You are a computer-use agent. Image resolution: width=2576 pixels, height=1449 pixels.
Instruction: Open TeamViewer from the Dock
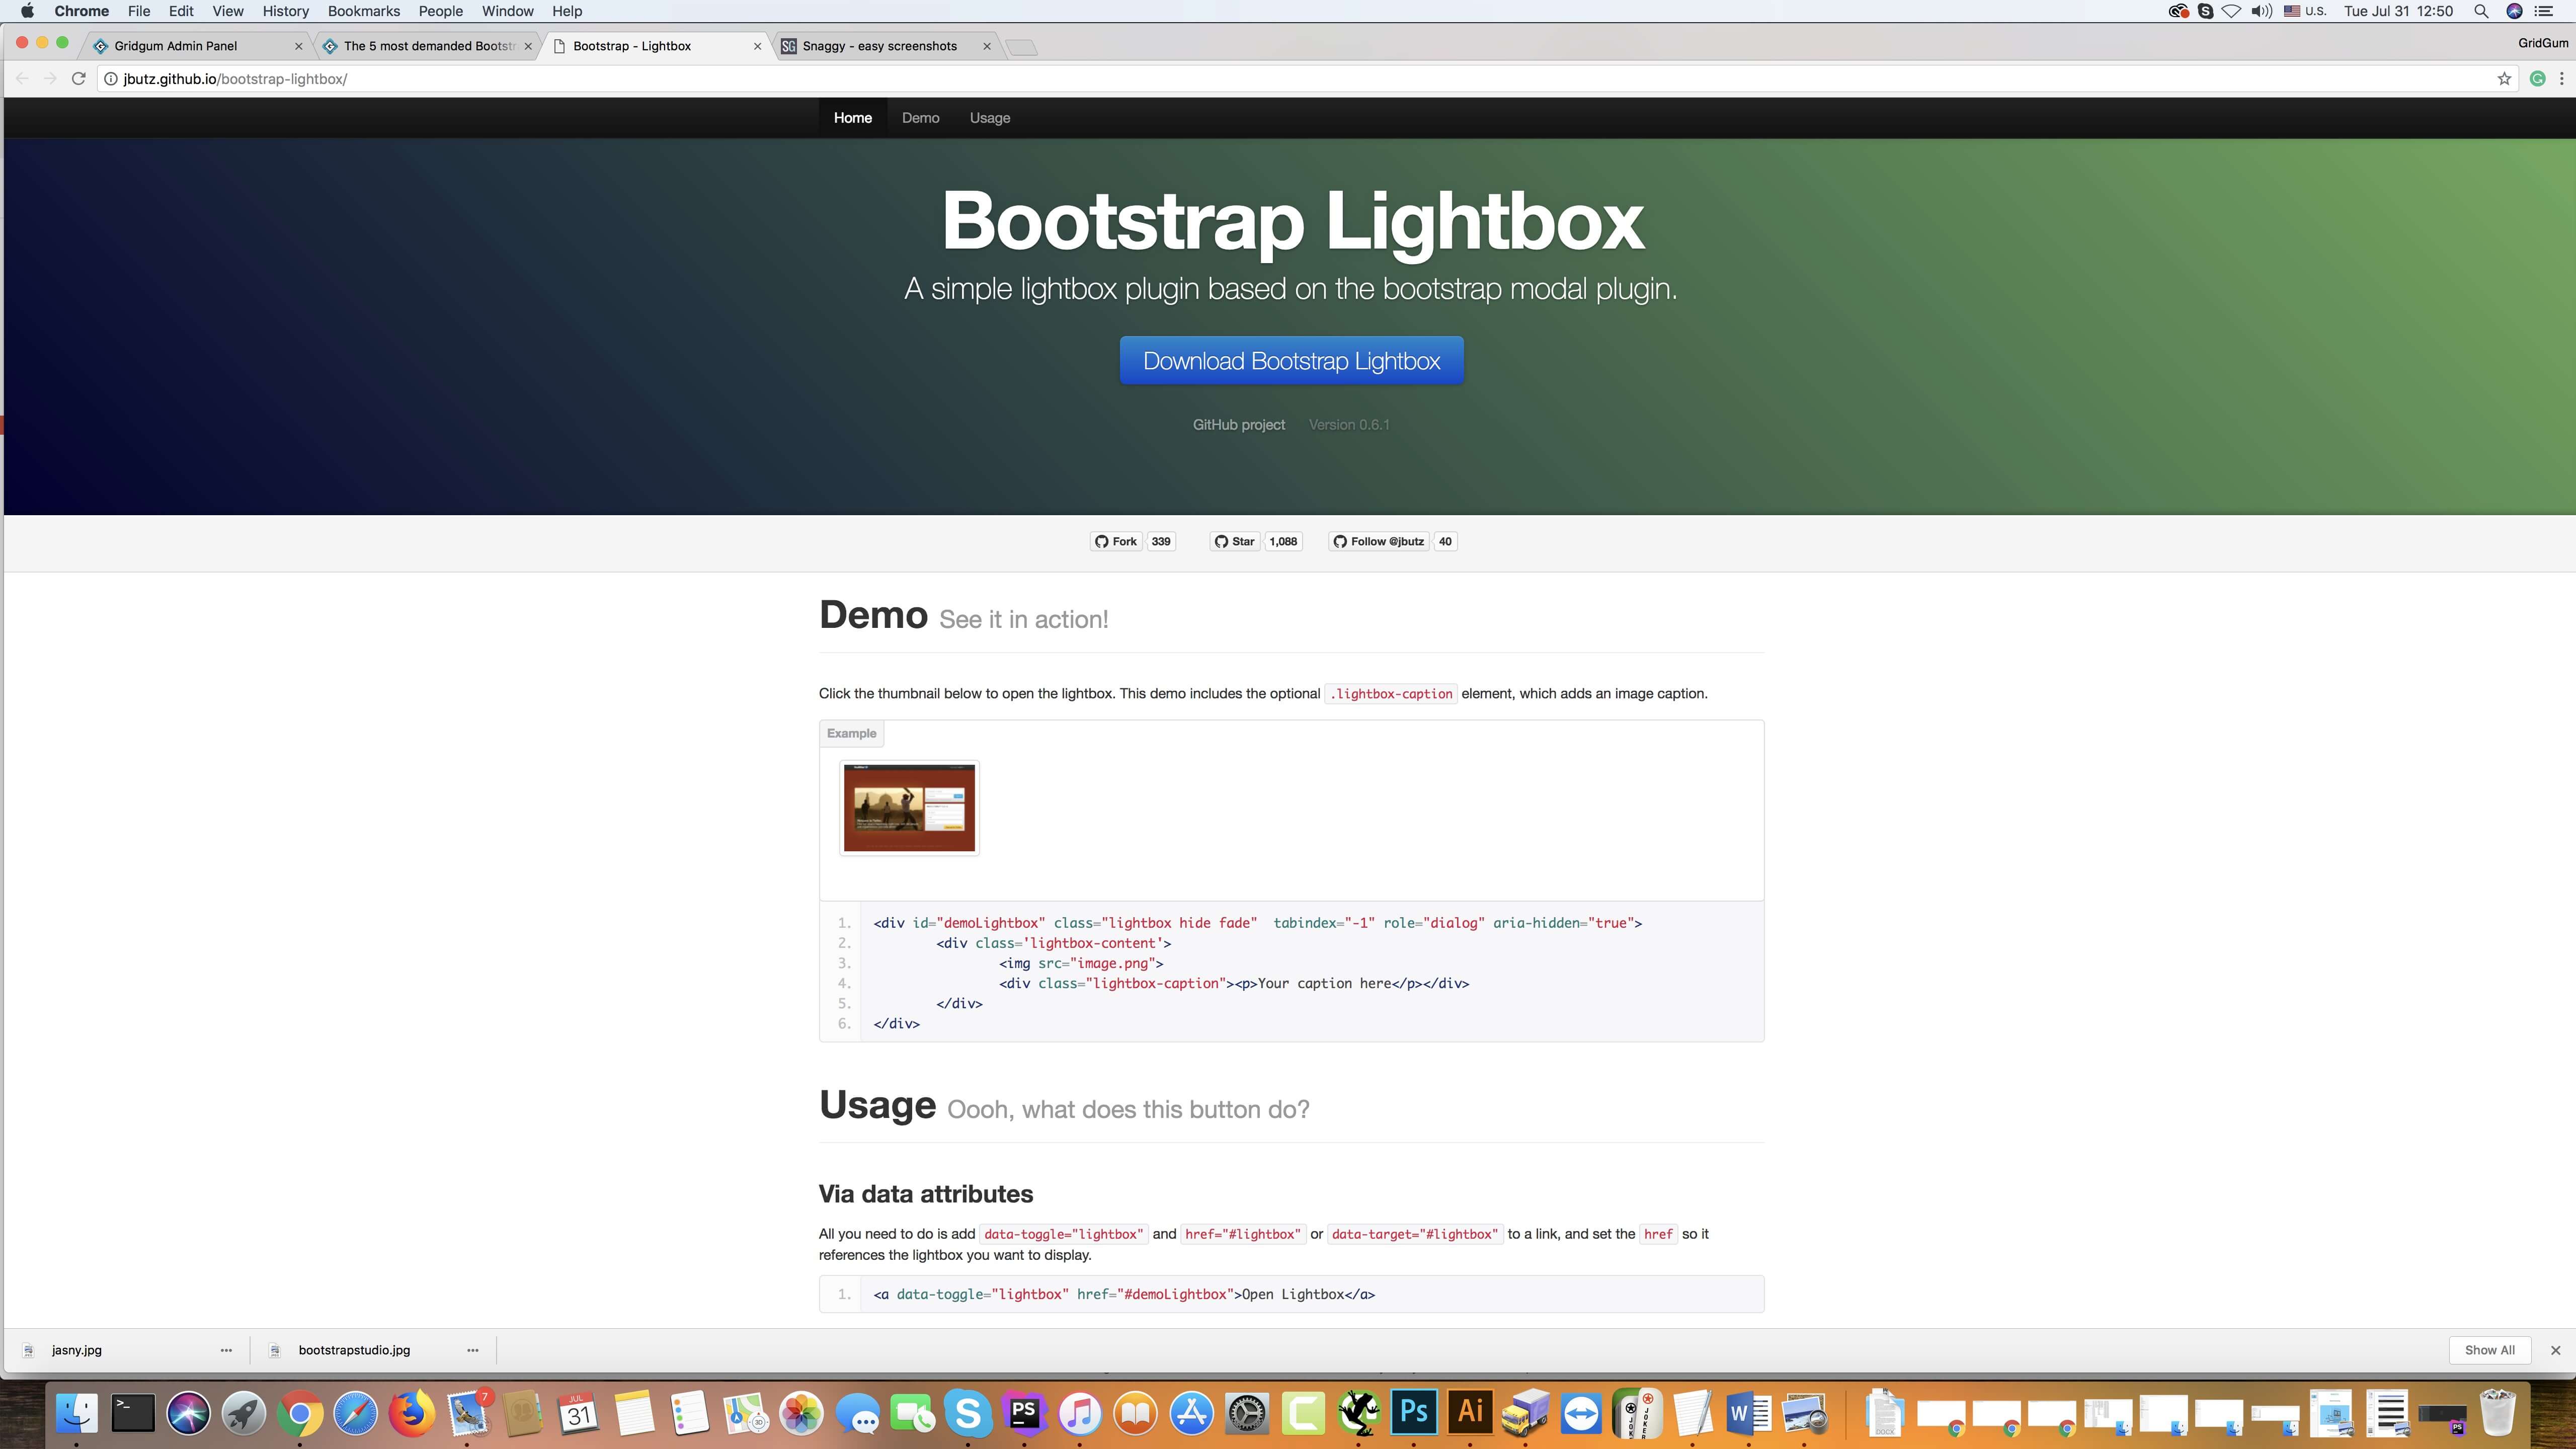point(1581,1413)
